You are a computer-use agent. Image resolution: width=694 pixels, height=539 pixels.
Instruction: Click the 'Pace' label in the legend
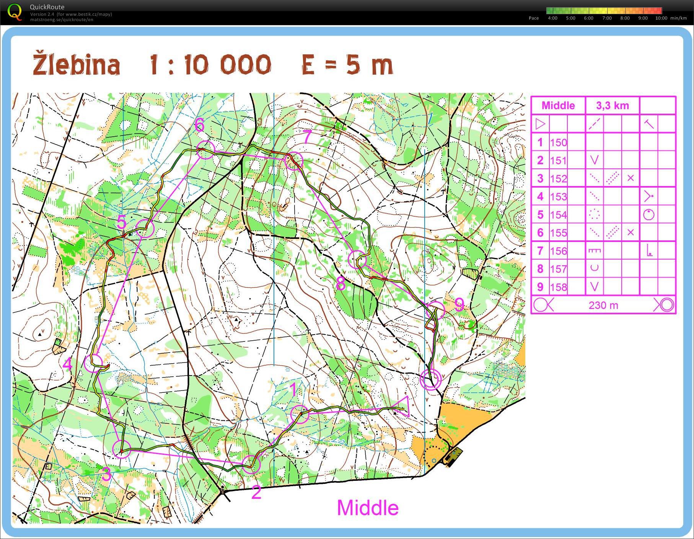tap(534, 18)
